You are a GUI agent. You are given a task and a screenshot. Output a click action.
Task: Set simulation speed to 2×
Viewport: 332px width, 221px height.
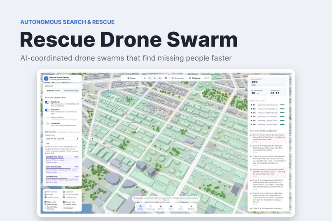click(150, 78)
